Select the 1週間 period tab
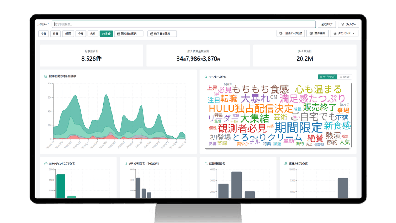The width and height of the screenshot is (396, 223). (x=68, y=34)
